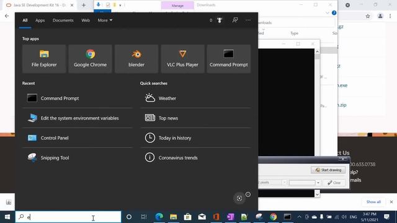The height and width of the screenshot is (223, 397).
Task: Go back in Chrome browser
Action: [7, 16]
